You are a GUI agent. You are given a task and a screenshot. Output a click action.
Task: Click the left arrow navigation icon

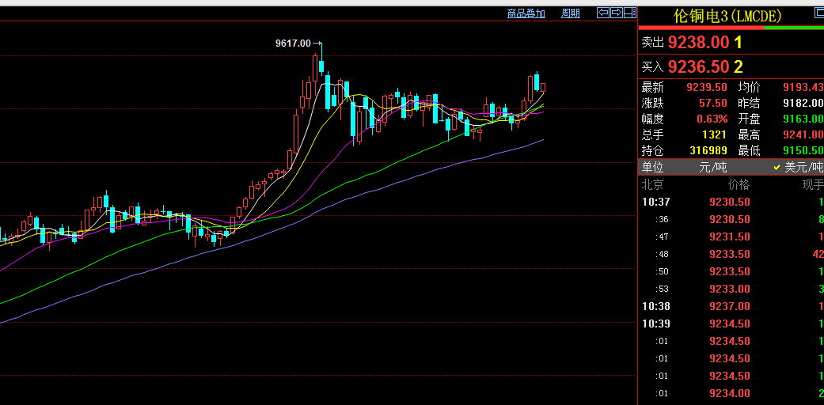point(602,13)
